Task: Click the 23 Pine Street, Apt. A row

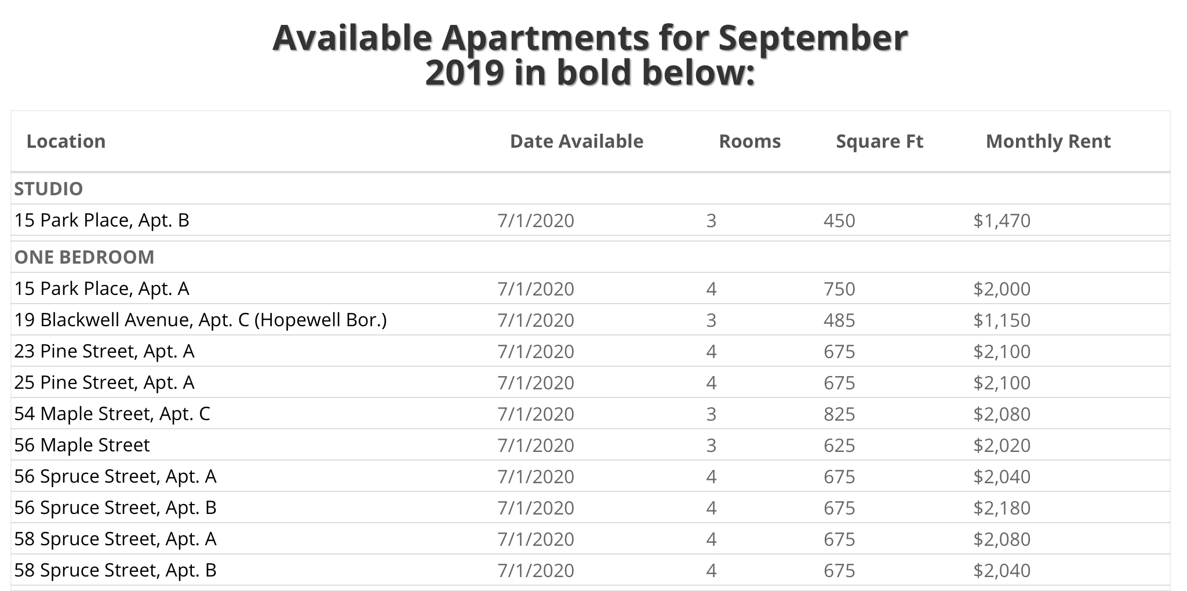Action: pos(104,351)
